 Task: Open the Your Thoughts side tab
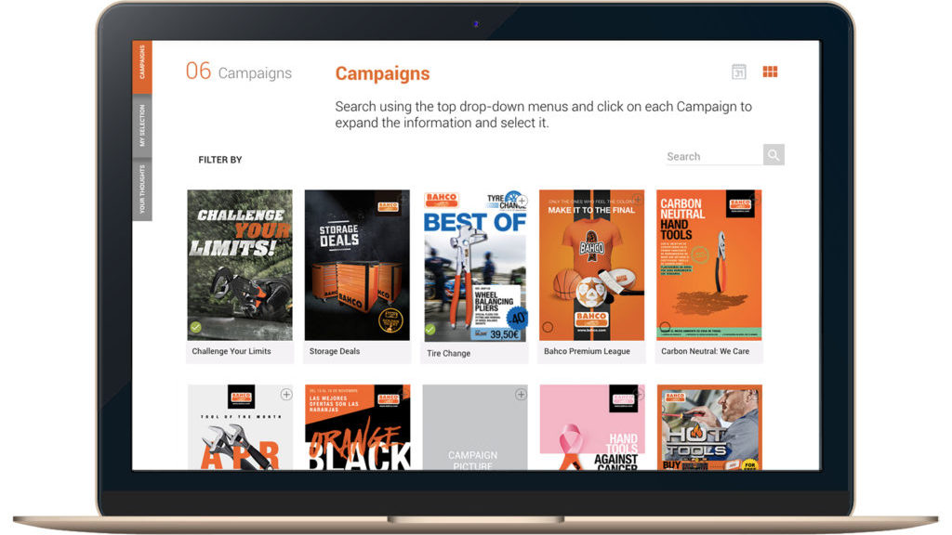(142, 189)
